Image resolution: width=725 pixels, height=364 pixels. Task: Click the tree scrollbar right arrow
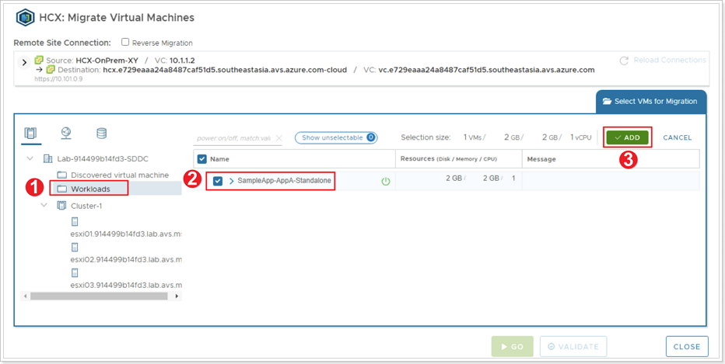click(177, 296)
